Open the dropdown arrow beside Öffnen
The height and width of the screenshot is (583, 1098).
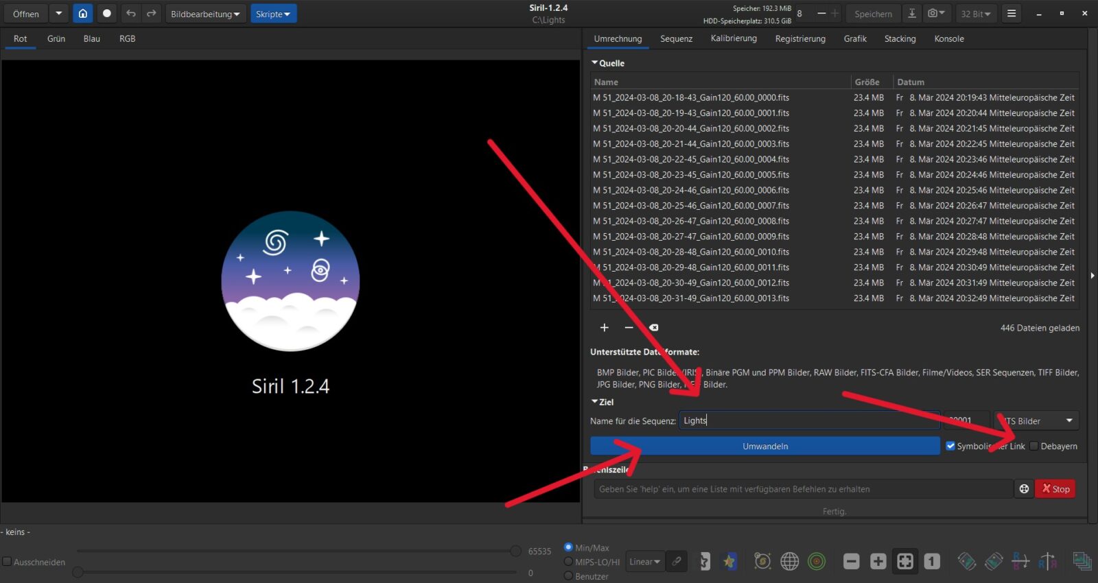click(x=58, y=14)
